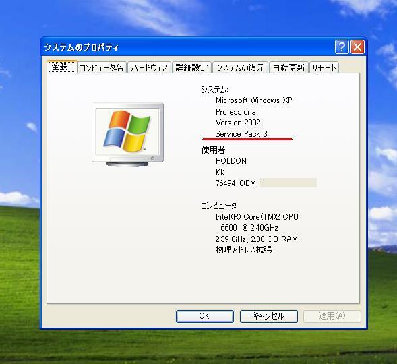397x364 pixels.
Task: Open the システムの復元 tab
Action: 240,68
